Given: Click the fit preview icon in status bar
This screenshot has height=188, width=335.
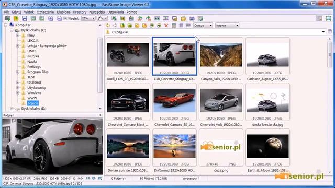Looking at the screenshot, I should [99, 178].
